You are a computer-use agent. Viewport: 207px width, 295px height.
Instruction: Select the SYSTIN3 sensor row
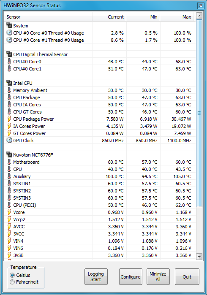click(x=99, y=198)
